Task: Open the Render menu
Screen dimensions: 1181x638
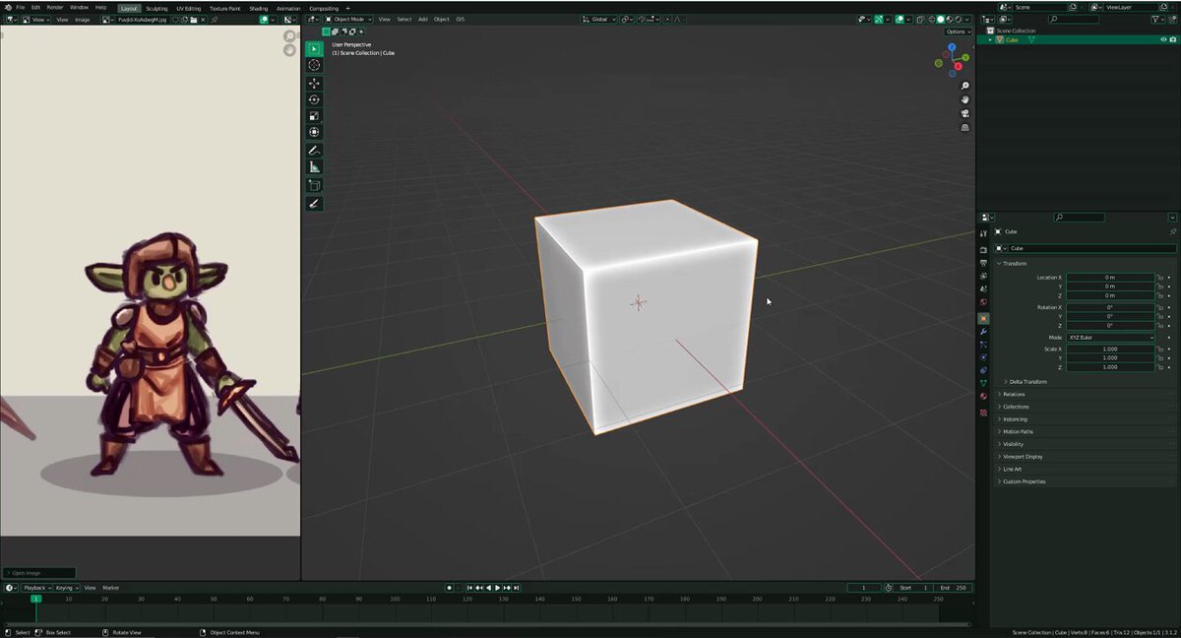Action: (55, 7)
